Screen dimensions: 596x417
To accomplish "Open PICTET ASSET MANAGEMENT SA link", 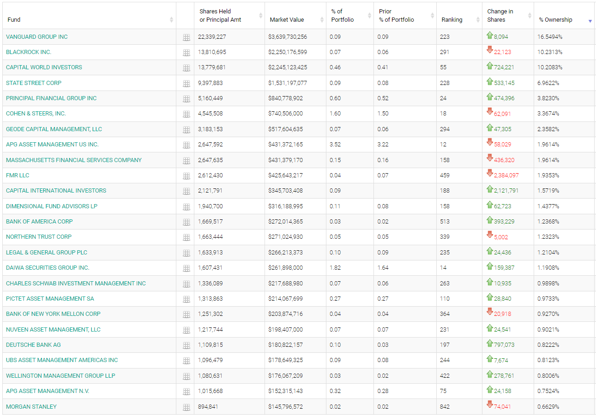I will (50, 298).
